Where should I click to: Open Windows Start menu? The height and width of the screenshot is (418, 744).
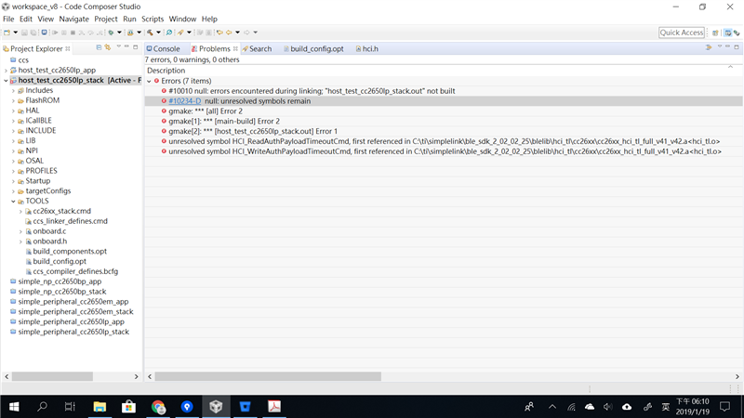(x=14, y=407)
